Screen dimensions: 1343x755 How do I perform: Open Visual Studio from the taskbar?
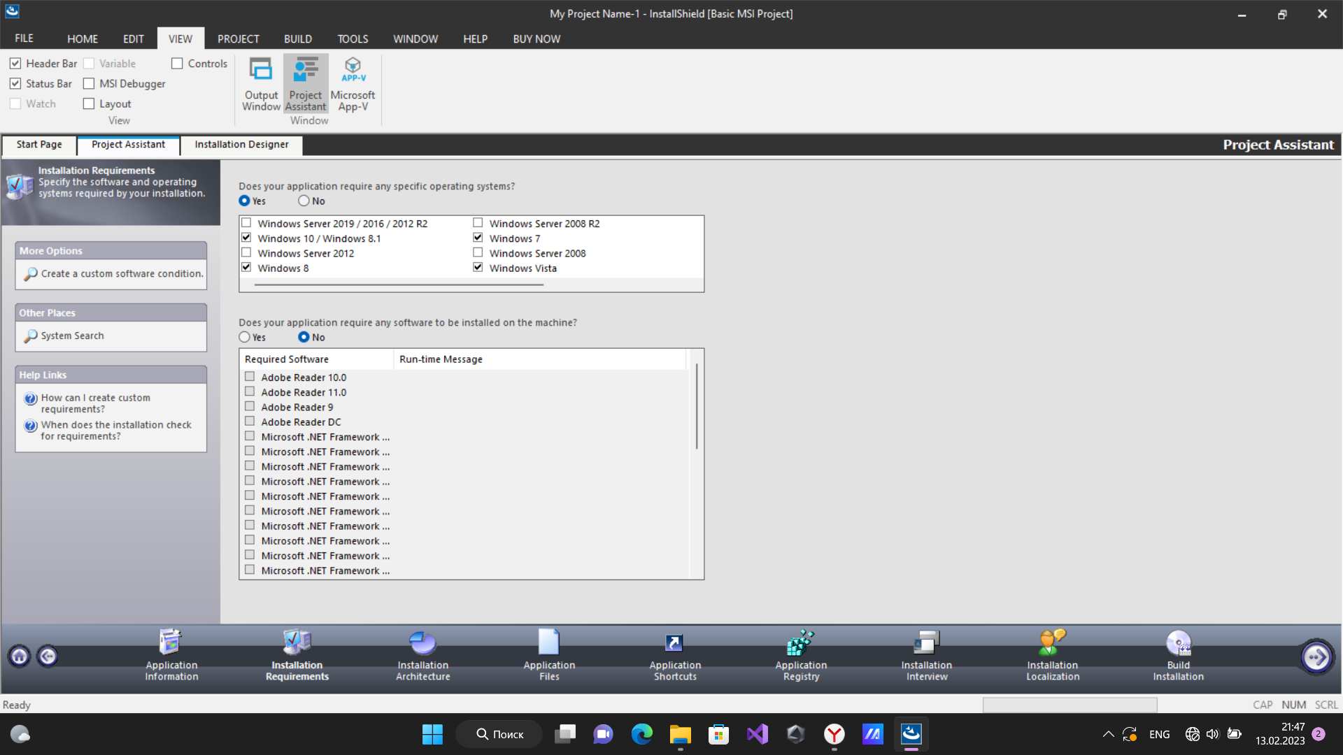pos(757,734)
